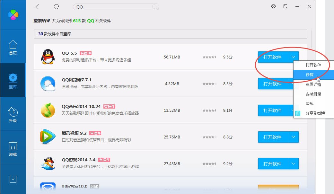This screenshot has height=194, width=334.
Task: Expand the QQ游戏 row action dropdown
Action: [x=293, y=163]
